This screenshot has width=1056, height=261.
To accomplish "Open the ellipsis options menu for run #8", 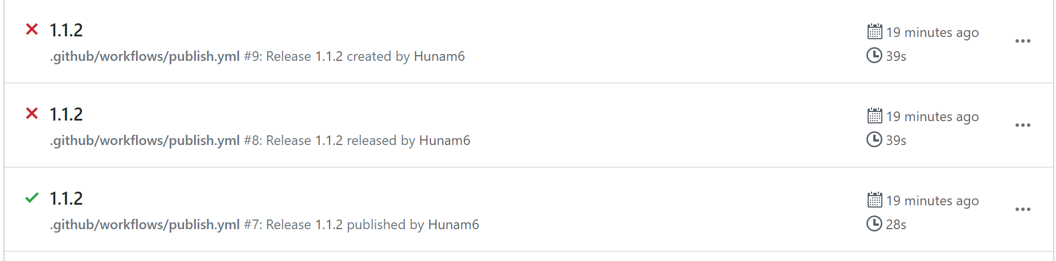I will 1022,125.
